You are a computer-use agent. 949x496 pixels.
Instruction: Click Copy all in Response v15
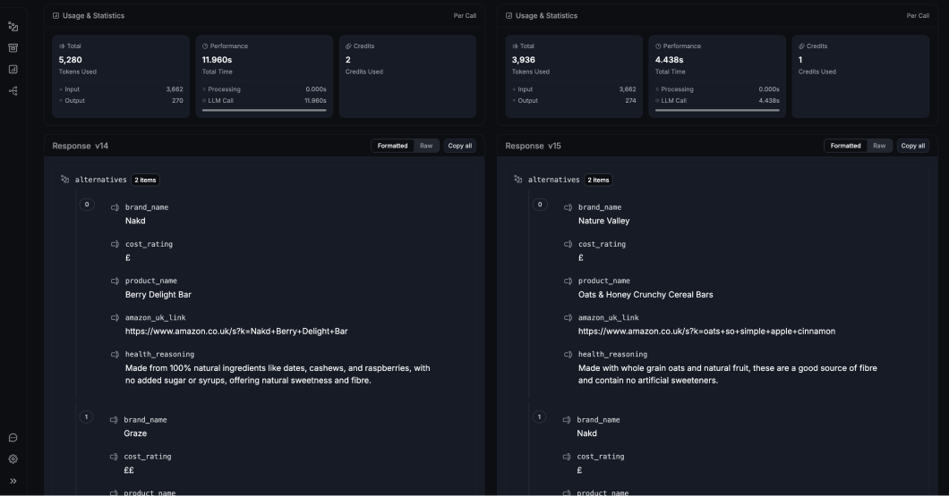point(913,146)
